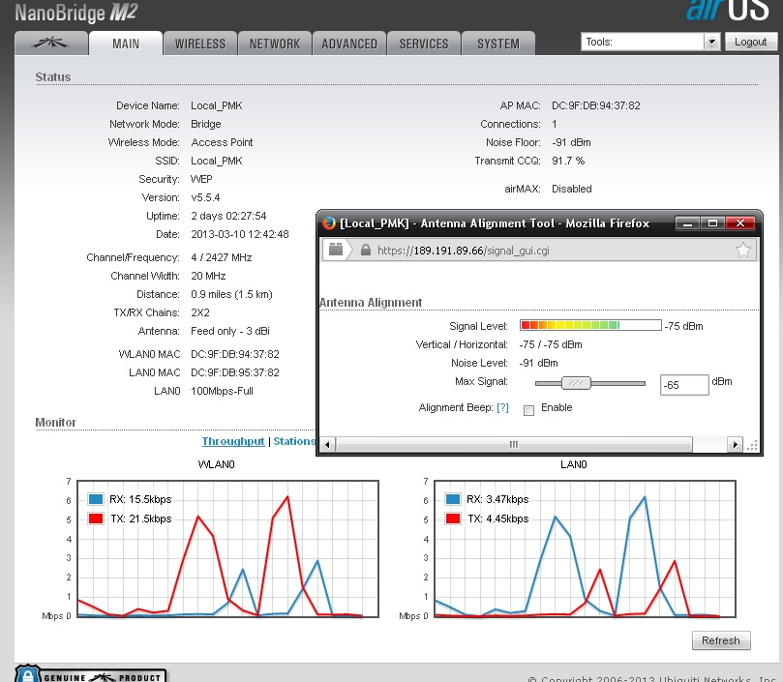The width and height of the screenshot is (783, 682).
Task: Enable the Alignment Beep checkbox
Action: (x=528, y=410)
